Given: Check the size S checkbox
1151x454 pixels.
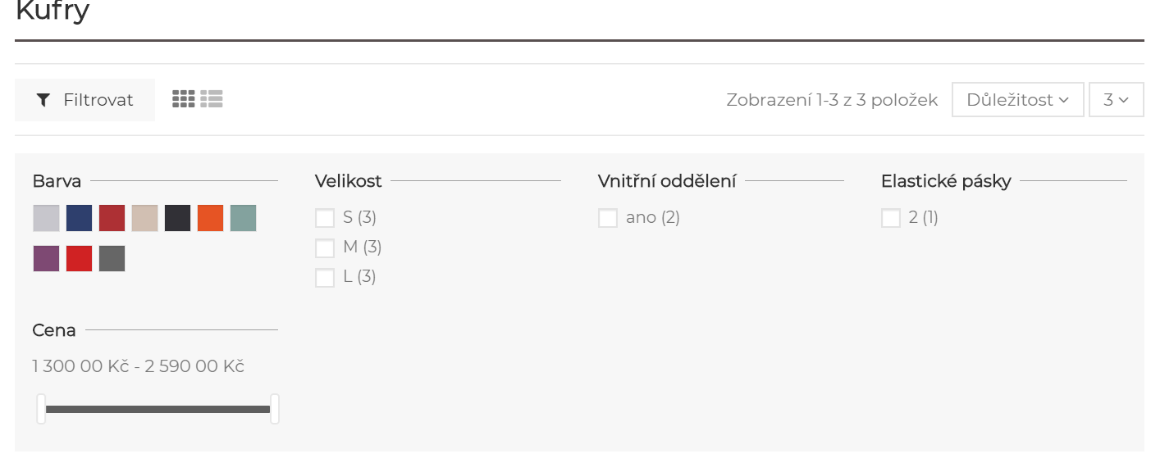Looking at the screenshot, I should click(x=325, y=218).
